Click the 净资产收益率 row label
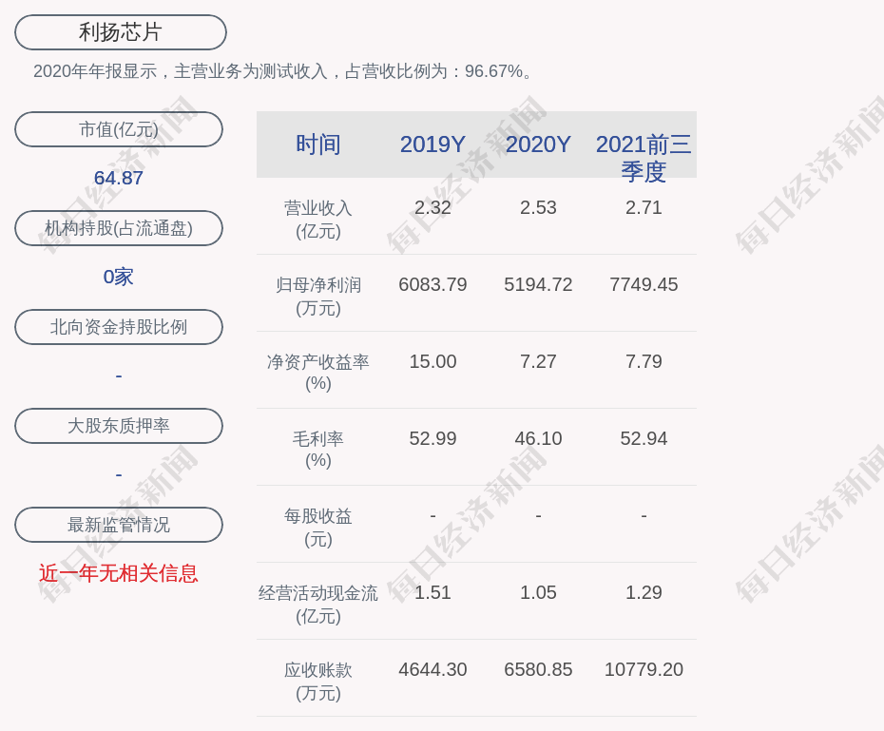Image resolution: width=884 pixels, height=731 pixels. coord(317,373)
